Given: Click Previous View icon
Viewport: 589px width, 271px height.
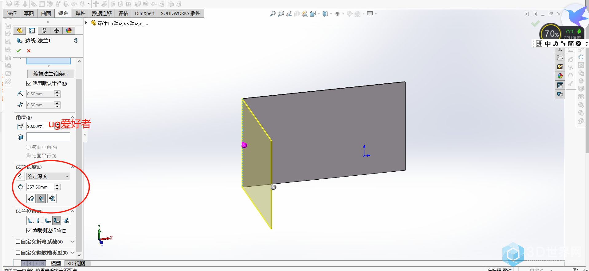Looking at the screenshot, I should click(289, 14).
